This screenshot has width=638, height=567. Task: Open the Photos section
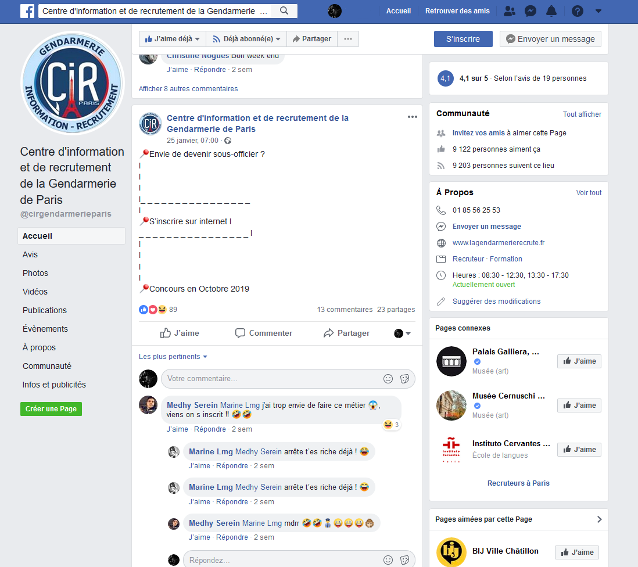click(35, 273)
